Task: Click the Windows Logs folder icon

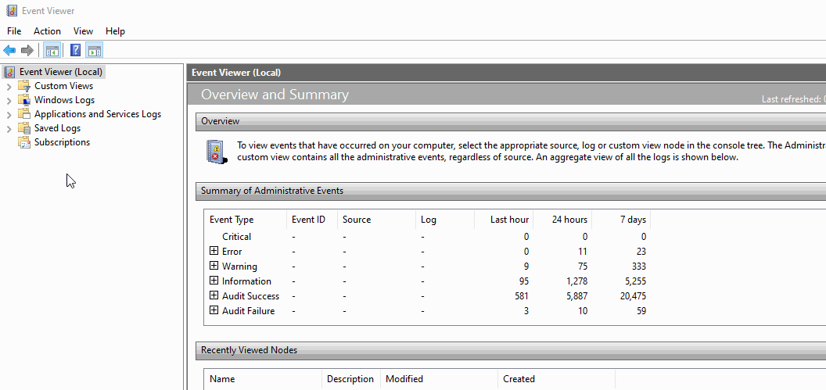Action: point(24,100)
